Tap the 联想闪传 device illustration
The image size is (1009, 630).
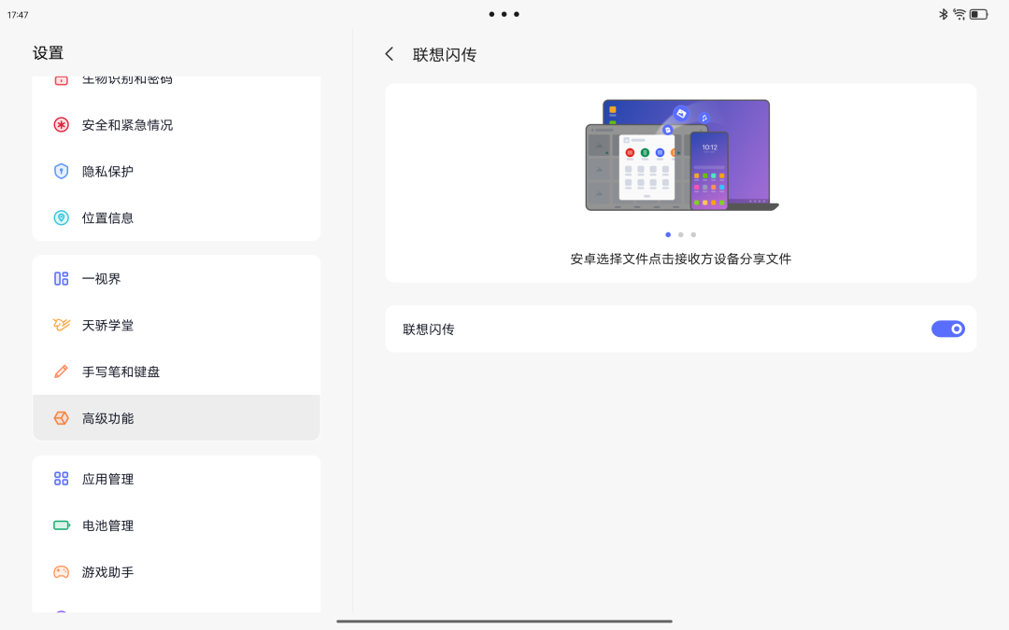tap(681, 155)
